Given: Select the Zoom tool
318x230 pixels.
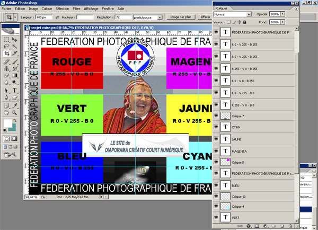Looking at the screenshot, I should click(14, 112).
